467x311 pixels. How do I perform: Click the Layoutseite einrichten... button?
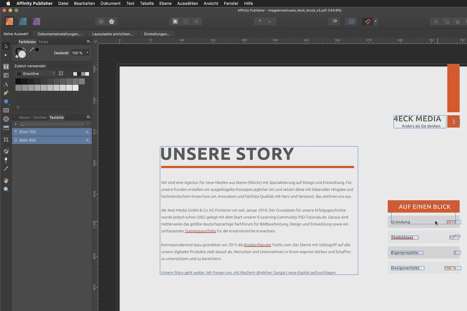(112, 34)
